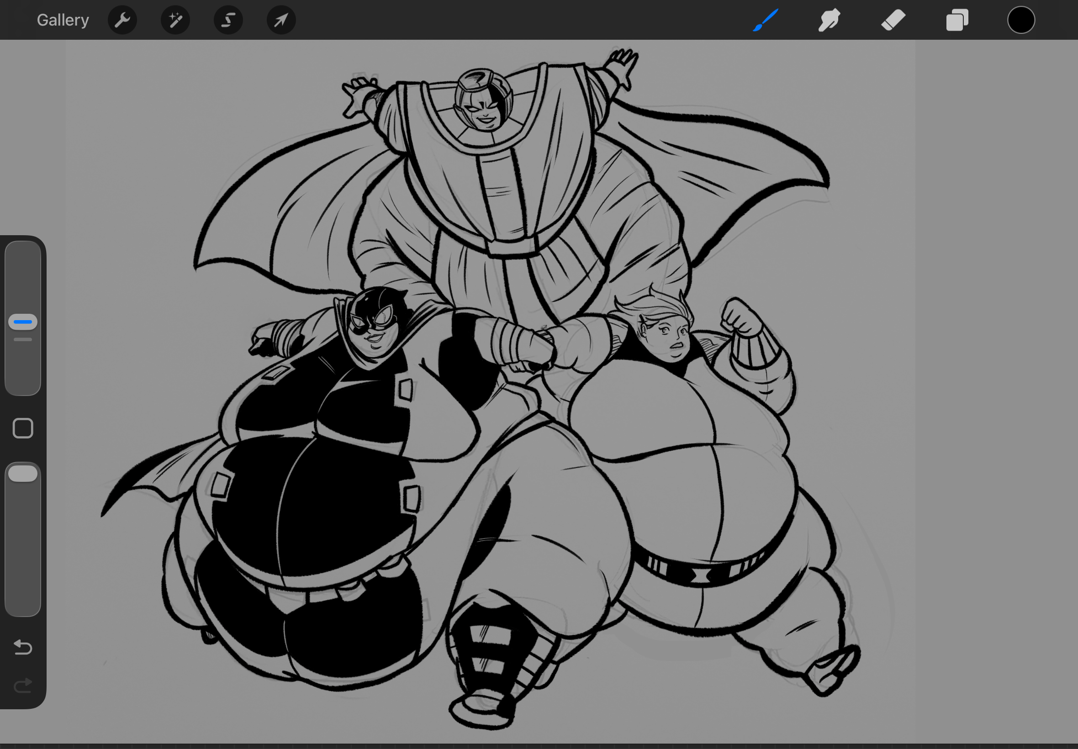The width and height of the screenshot is (1078, 749).
Task: Activate the Transform arrow tool
Action: (281, 20)
